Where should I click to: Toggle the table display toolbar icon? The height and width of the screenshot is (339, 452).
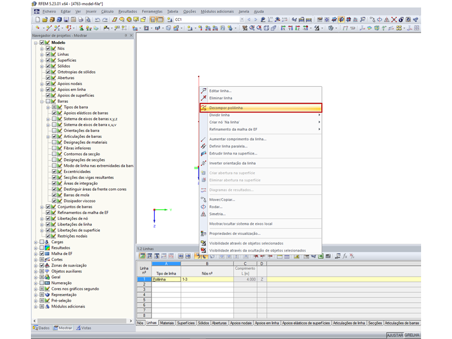click(160, 20)
